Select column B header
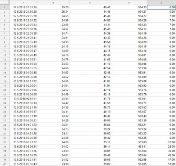The height and width of the screenshot is (166, 176). coord(53,3)
